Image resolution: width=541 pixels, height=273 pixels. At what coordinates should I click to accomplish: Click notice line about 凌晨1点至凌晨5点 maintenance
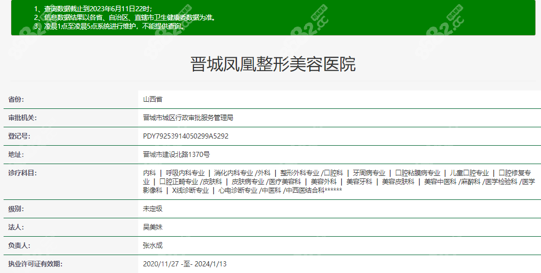[111, 26]
